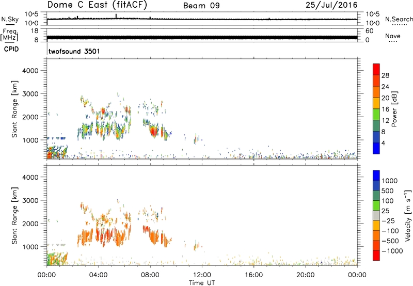
Task: Click the '08:00' time tick label
Action: (150, 275)
